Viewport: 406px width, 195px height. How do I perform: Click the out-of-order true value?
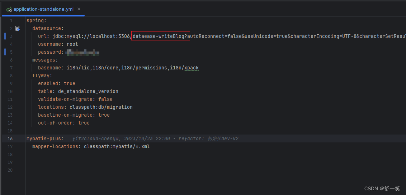[84, 123]
